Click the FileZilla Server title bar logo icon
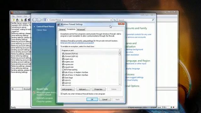Screen dimensions: 201x113 12,13
